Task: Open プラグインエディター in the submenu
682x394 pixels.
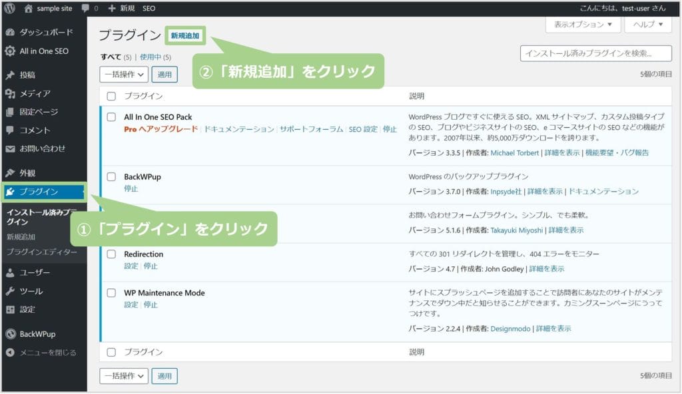Action: coord(42,252)
